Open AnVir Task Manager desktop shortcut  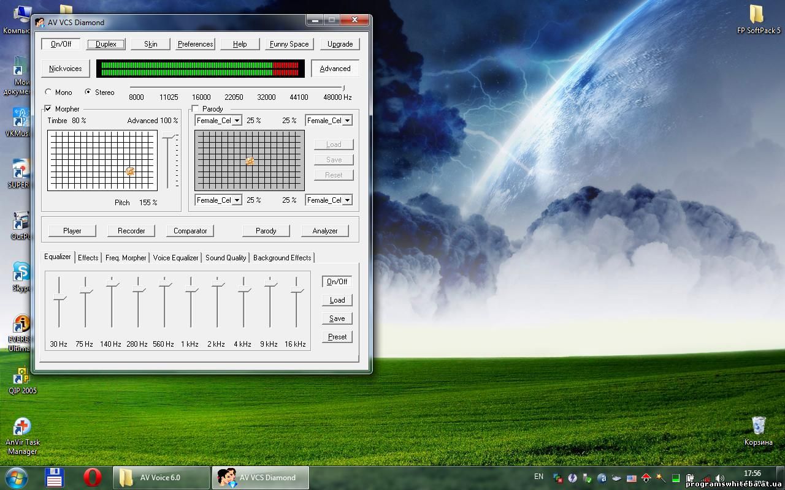[x=22, y=436]
